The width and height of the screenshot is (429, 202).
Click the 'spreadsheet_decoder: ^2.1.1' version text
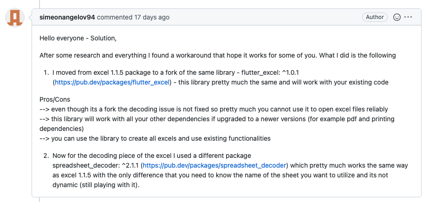pyautogui.click(x=96, y=166)
